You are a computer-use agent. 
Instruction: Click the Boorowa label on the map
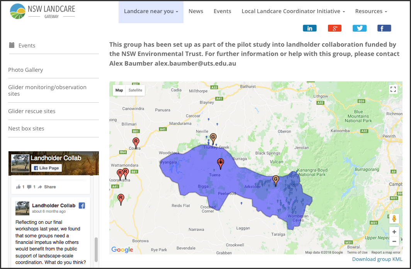point(140,241)
